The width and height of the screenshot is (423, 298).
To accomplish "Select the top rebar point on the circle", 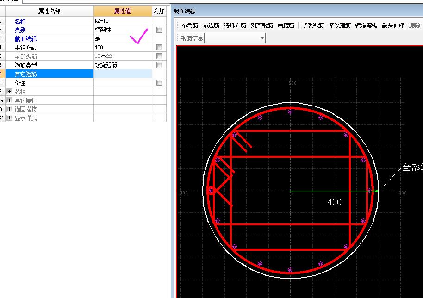I will pos(290,112).
